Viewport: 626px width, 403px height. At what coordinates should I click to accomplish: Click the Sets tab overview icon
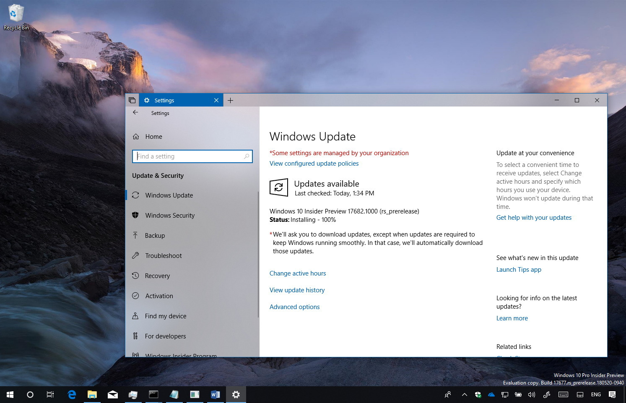(132, 100)
